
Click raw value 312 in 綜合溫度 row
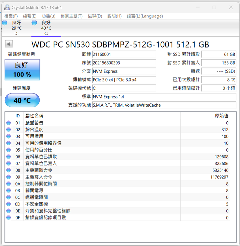click(225, 130)
